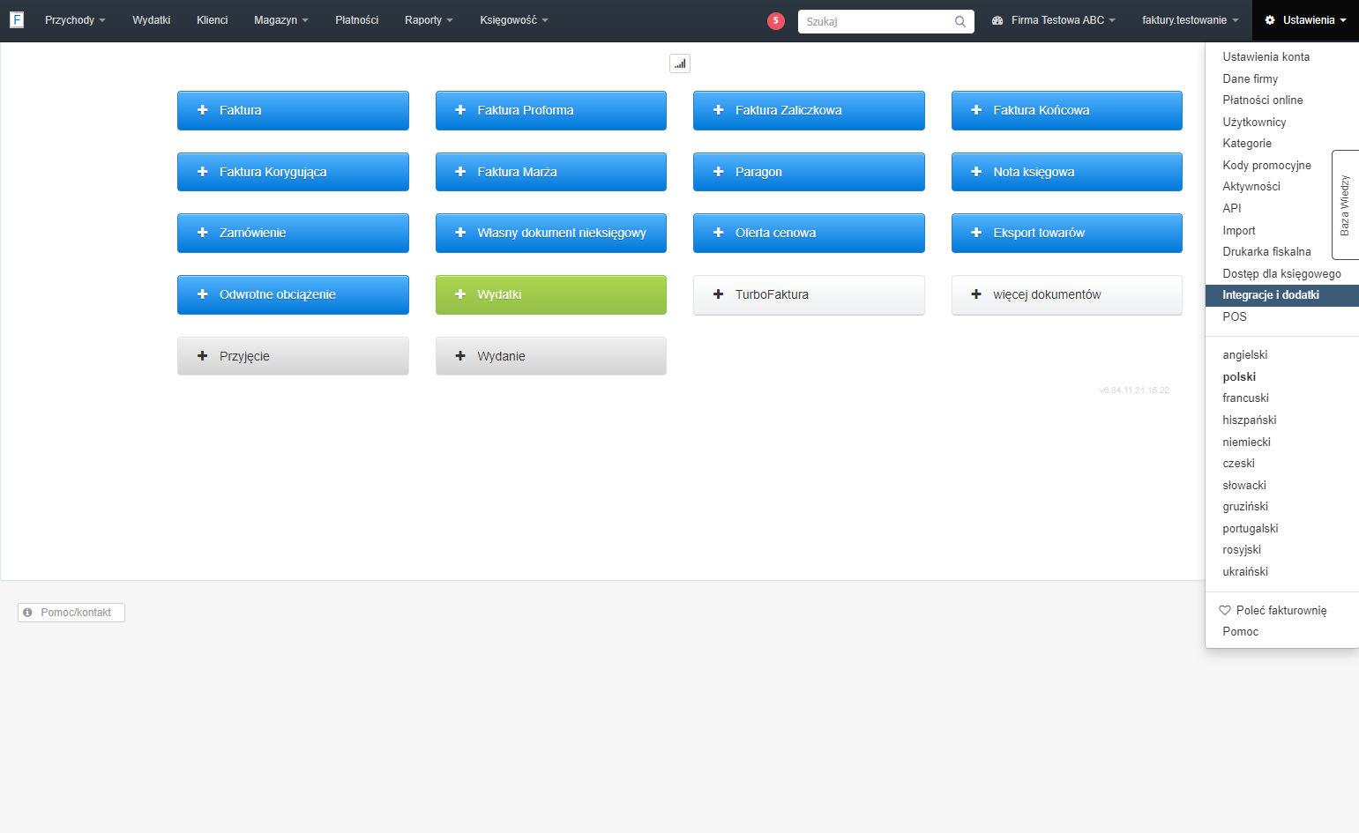Collapse the Ustawienia dropdown menu
This screenshot has height=833, width=1359.
coord(1305,20)
